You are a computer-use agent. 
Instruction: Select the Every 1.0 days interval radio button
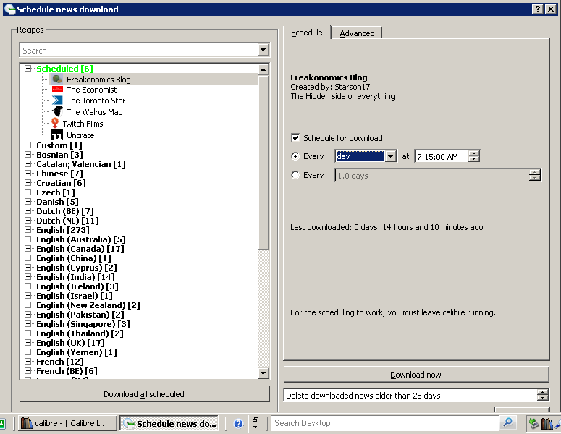(295, 175)
